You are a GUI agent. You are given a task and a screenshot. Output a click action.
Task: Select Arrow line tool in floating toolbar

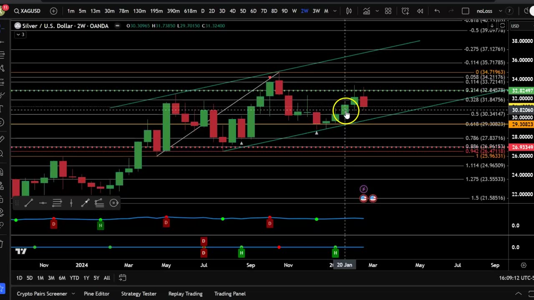pyautogui.click(x=85, y=203)
